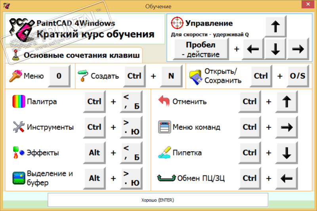Click the Ctrl key next to Создать
The image size is (317, 211).
point(134,76)
